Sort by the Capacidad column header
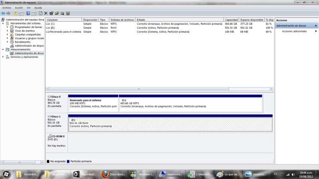The width and height of the screenshot is (319, 179). tap(231, 20)
